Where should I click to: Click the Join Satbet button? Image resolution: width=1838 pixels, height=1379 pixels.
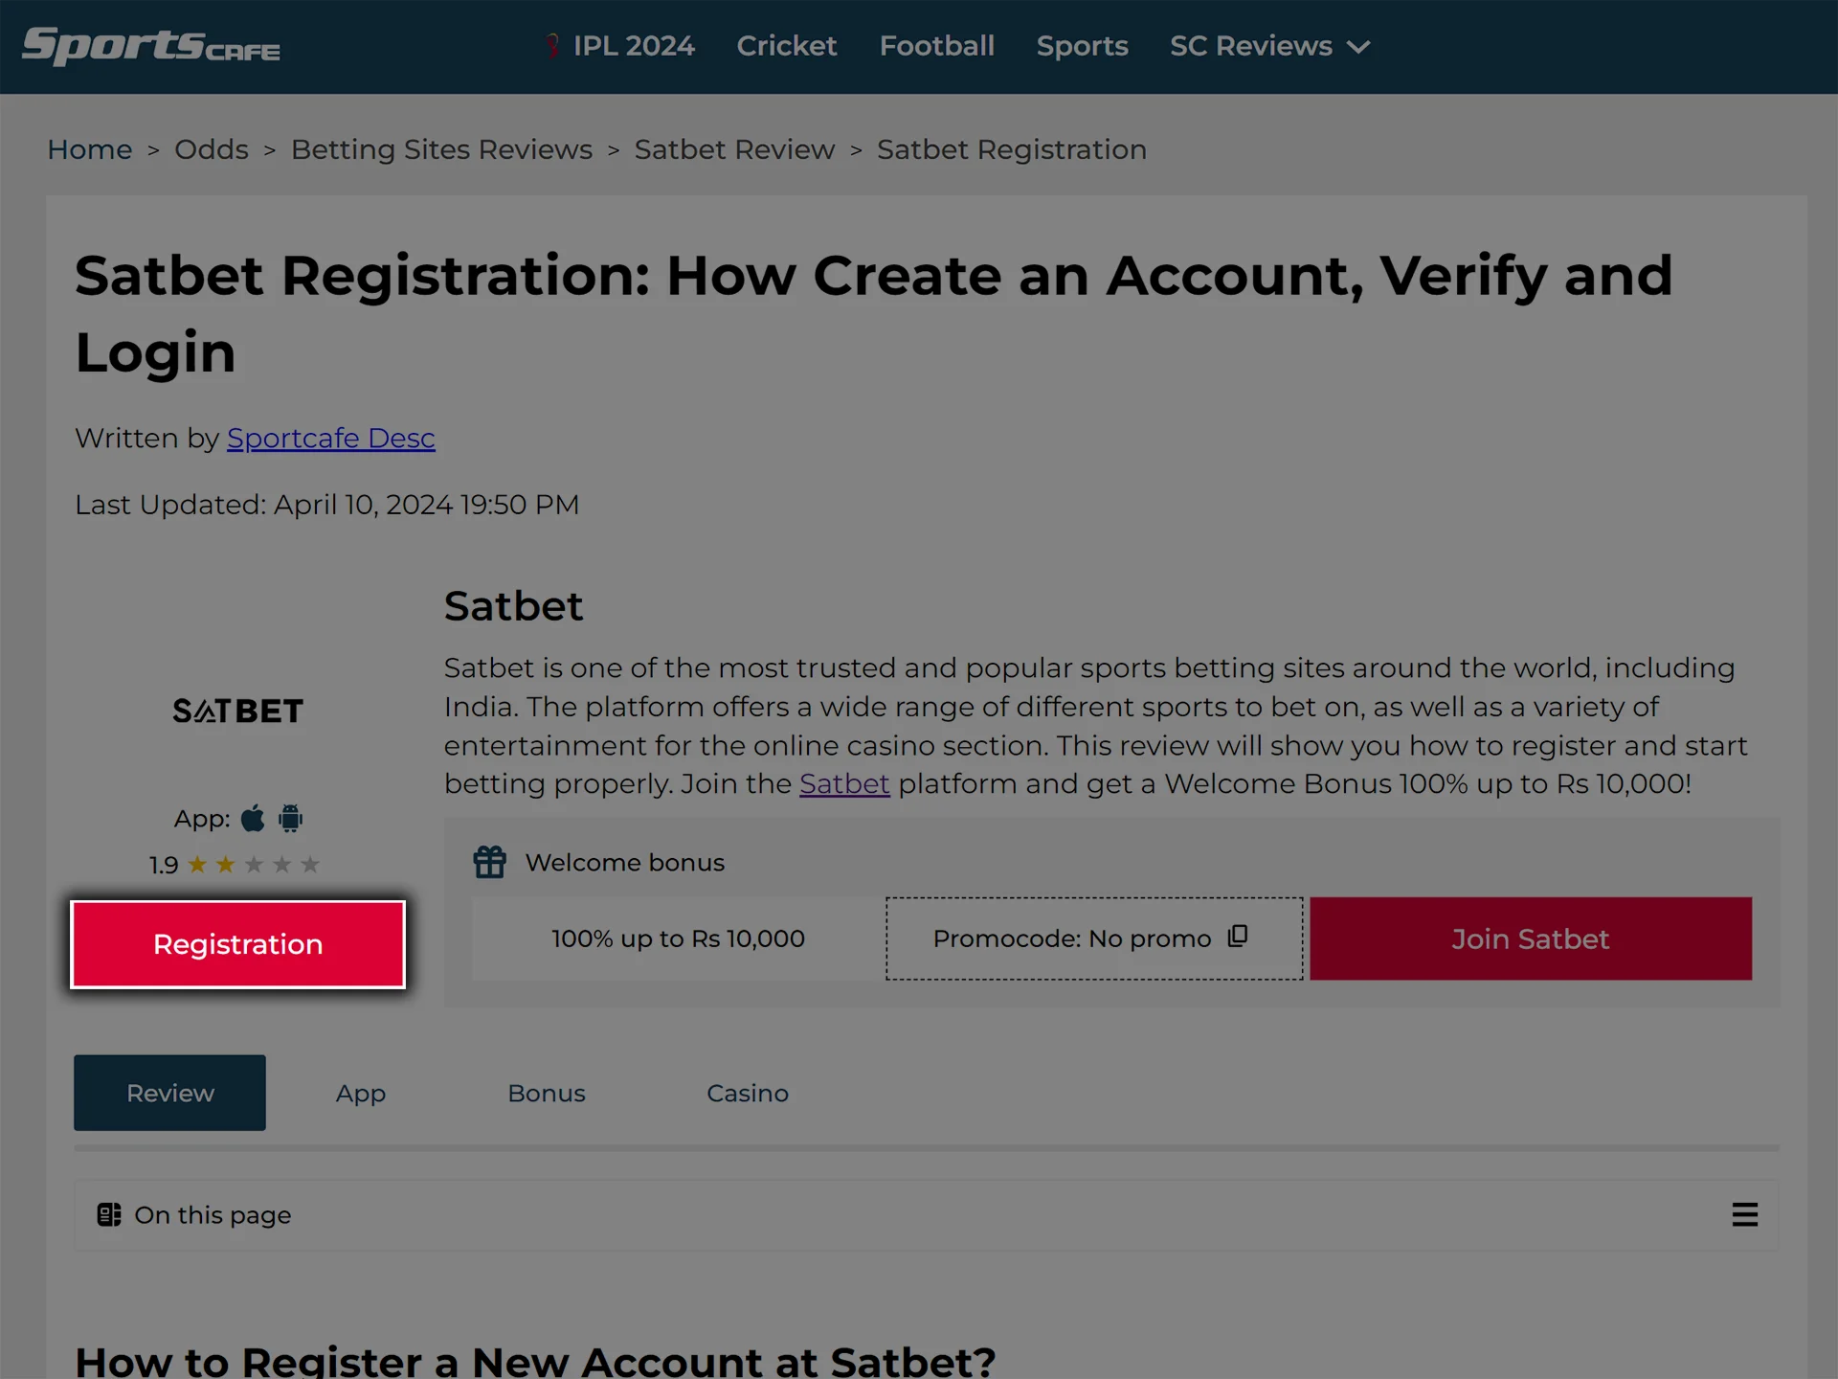[1528, 938]
